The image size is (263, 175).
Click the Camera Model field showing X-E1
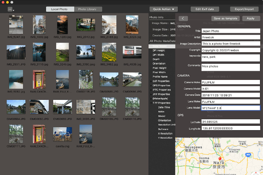pos(231,89)
